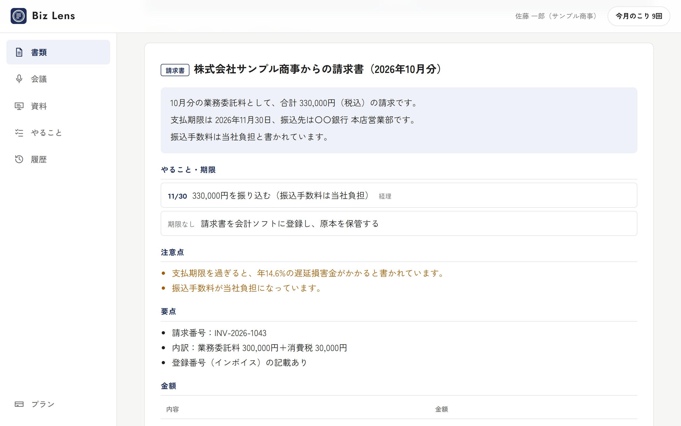Click the 11/30 due date
The width and height of the screenshot is (681, 426).
point(177,196)
